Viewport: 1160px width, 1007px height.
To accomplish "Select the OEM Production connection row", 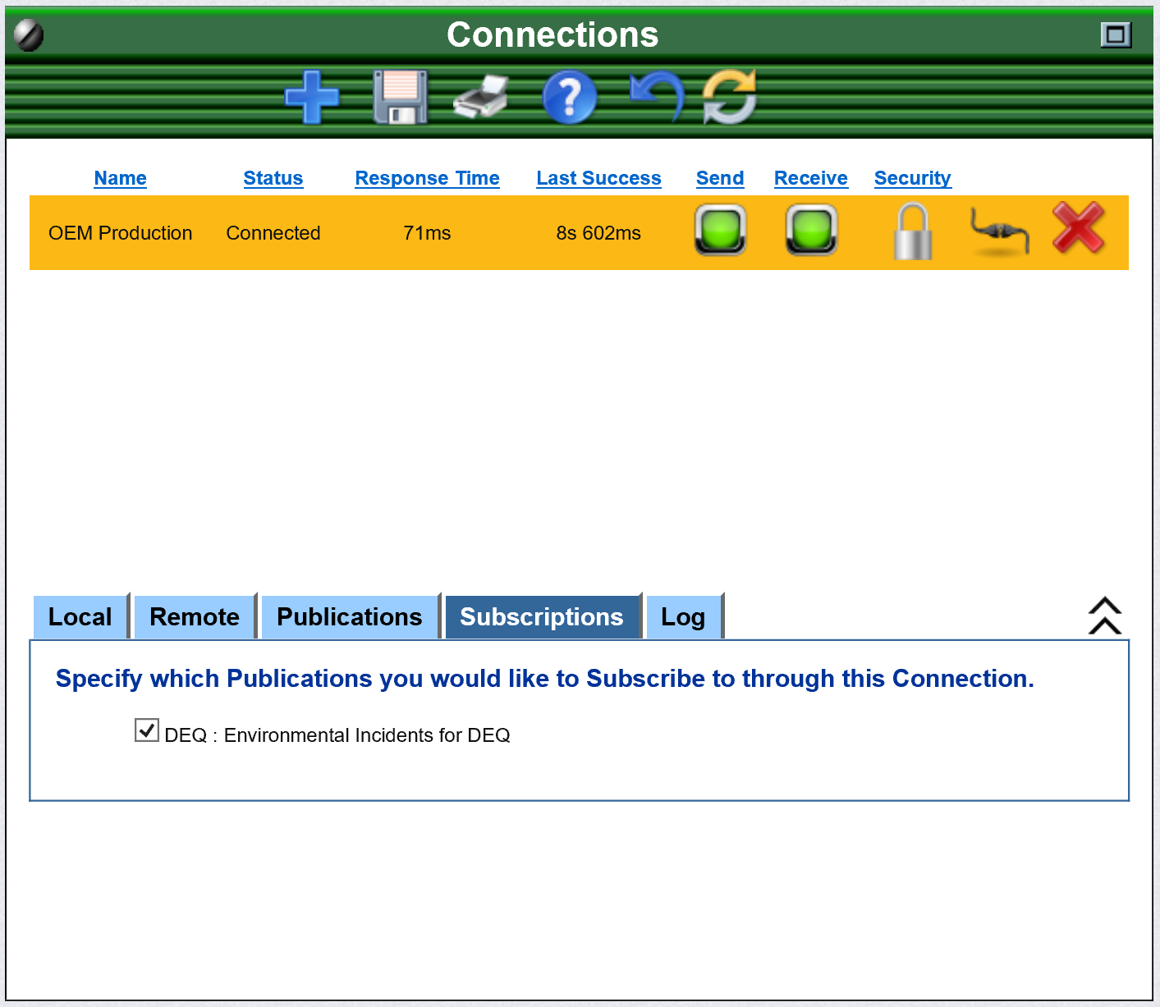I will 121,233.
